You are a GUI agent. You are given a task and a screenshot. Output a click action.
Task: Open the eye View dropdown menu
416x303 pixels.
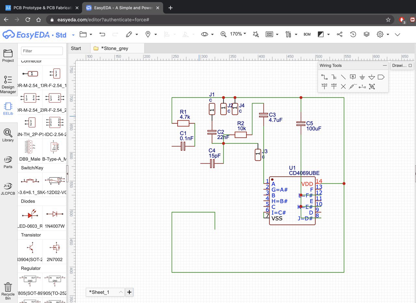[x=207, y=34]
